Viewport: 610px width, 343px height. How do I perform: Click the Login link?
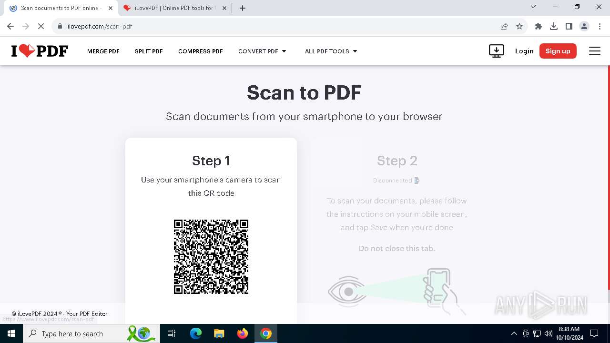(524, 51)
